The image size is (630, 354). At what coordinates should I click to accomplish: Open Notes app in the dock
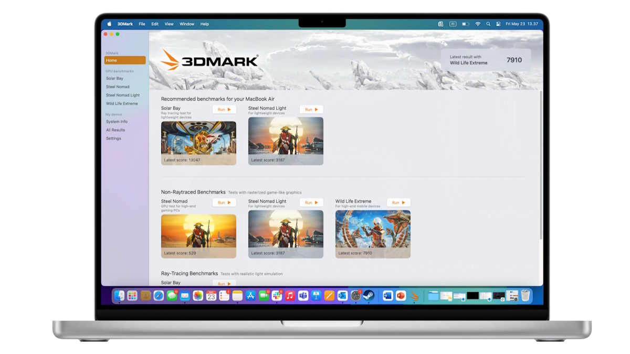click(x=237, y=296)
